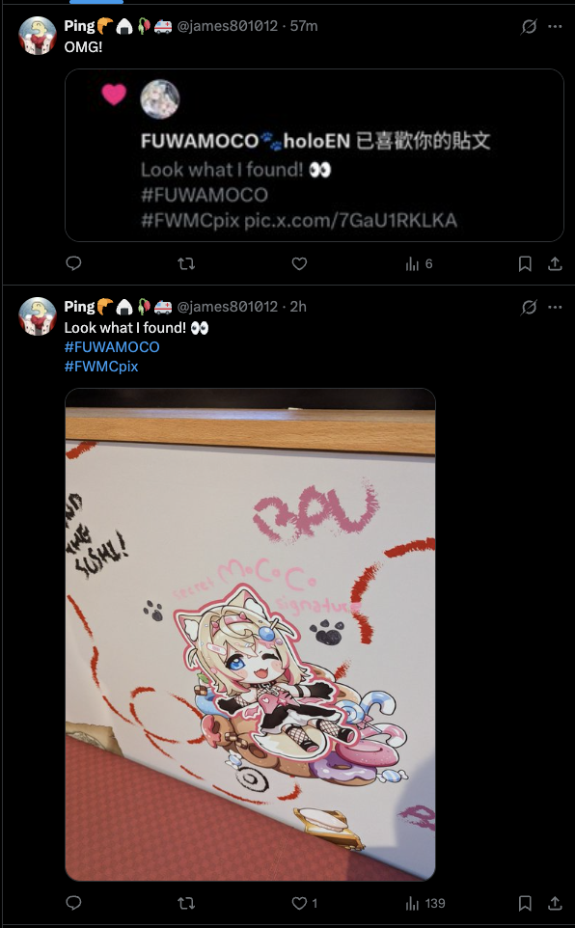Open quoted FUWAMOCO notification screenshot
This screenshot has width=575, height=928.
click(x=314, y=155)
